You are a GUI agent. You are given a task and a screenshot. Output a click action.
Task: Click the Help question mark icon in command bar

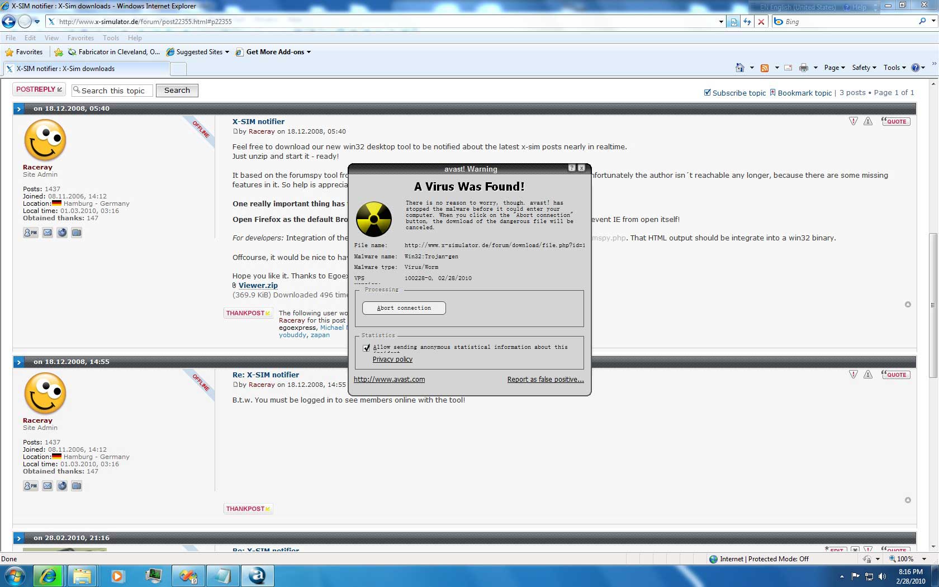coord(916,68)
